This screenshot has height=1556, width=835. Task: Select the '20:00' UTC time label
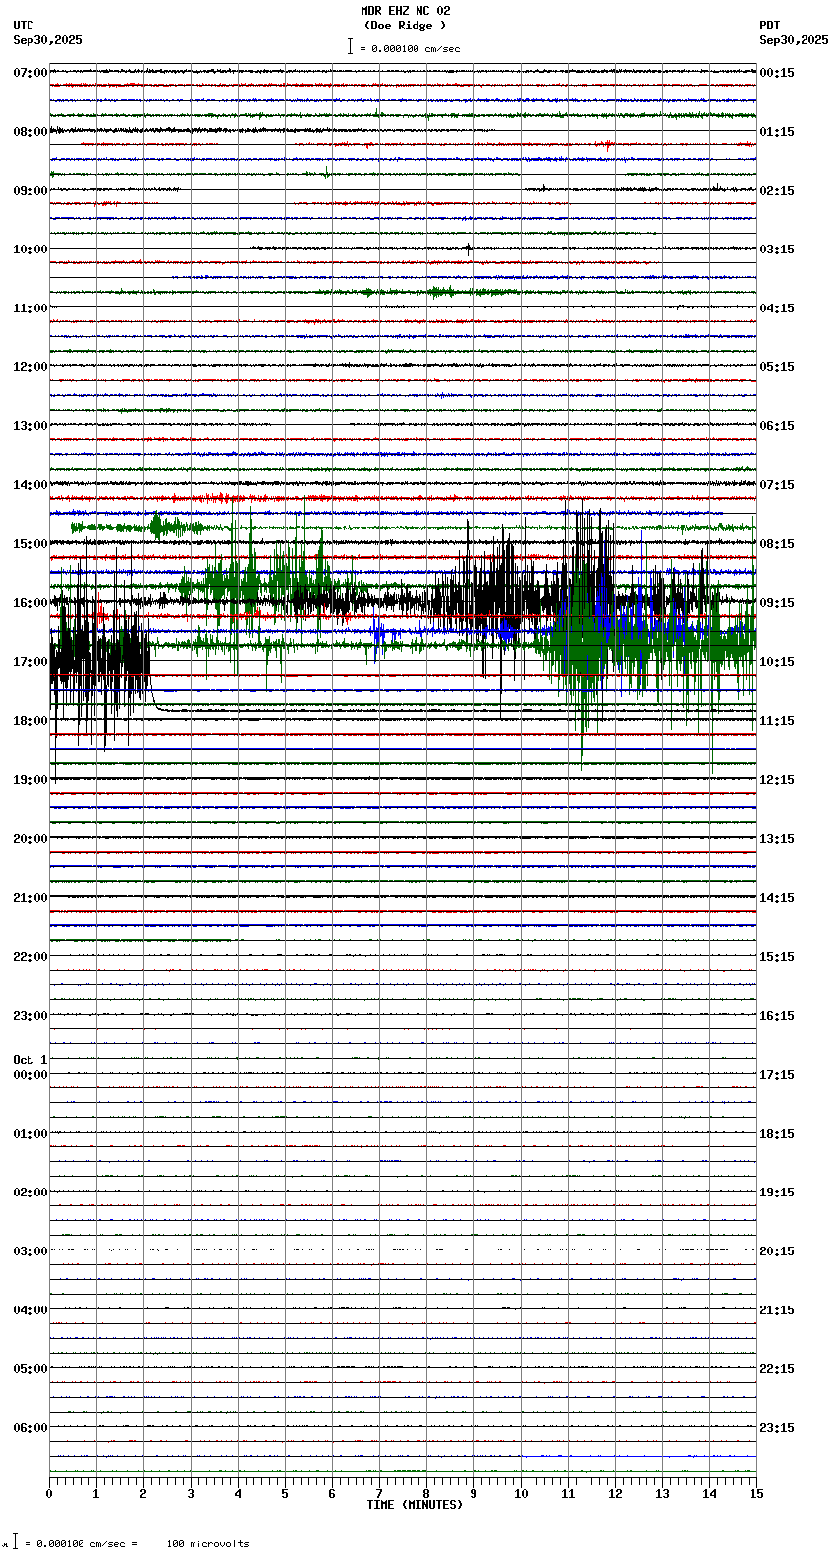point(30,839)
